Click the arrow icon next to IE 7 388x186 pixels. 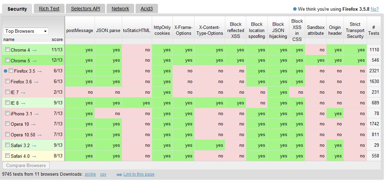click(23, 93)
